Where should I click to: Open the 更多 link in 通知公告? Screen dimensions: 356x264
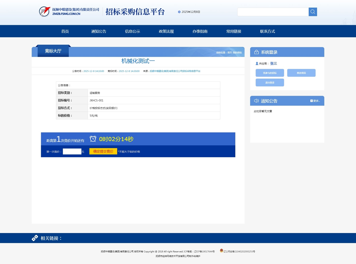pos(315,101)
